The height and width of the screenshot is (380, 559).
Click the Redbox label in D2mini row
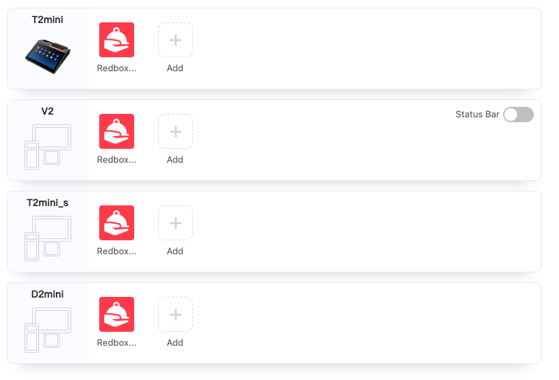point(117,343)
